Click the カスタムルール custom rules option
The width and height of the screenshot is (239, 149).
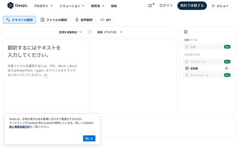tap(208, 75)
